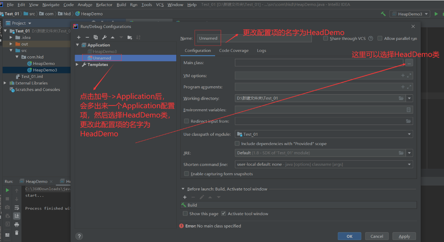This screenshot has width=444, height=242.
Task: Add a before launch task
Action: click(185, 197)
